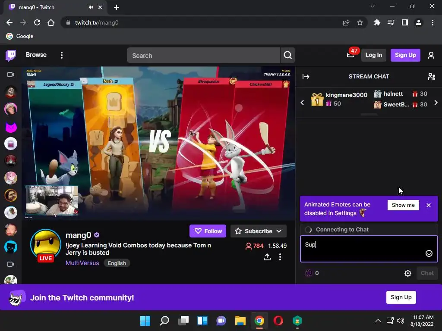Open Chrome media controls icon

[x=391, y=22]
